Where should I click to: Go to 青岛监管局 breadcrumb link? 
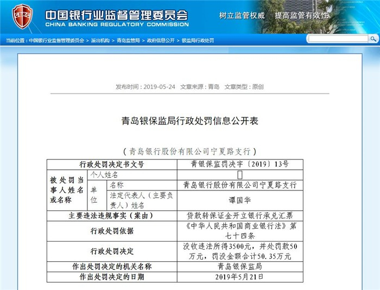[x=128, y=41]
